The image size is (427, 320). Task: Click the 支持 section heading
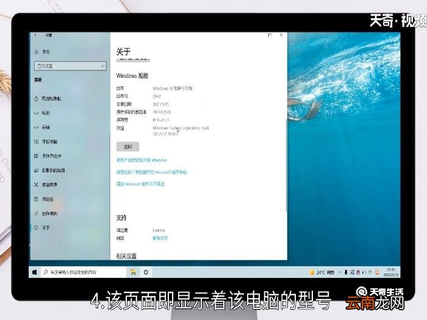[x=121, y=218]
